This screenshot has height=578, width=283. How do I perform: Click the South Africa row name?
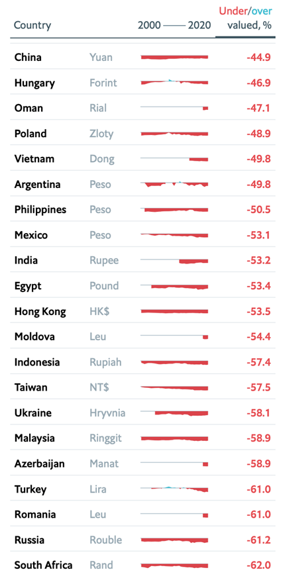click(44, 565)
